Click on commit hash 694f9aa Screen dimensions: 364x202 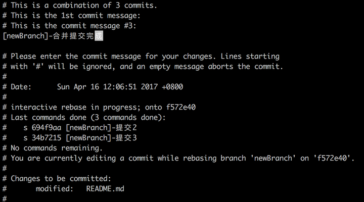(x=47, y=128)
